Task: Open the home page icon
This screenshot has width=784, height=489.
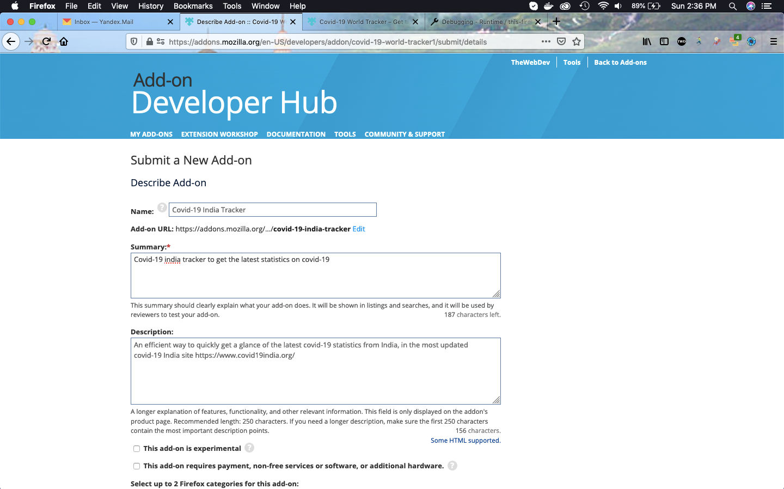Action: pos(64,41)
